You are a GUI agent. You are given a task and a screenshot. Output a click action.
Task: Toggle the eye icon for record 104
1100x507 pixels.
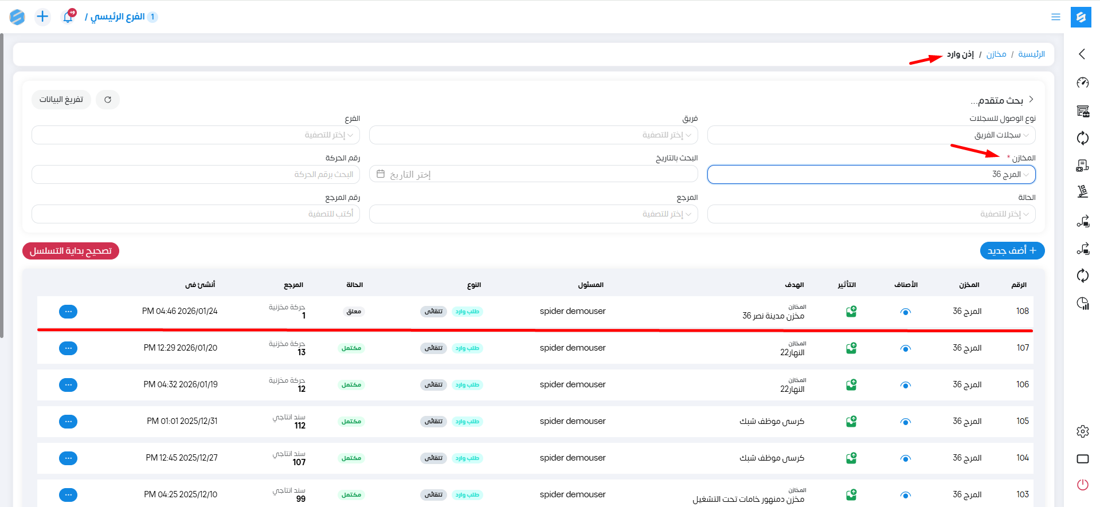tap(905, 458)
